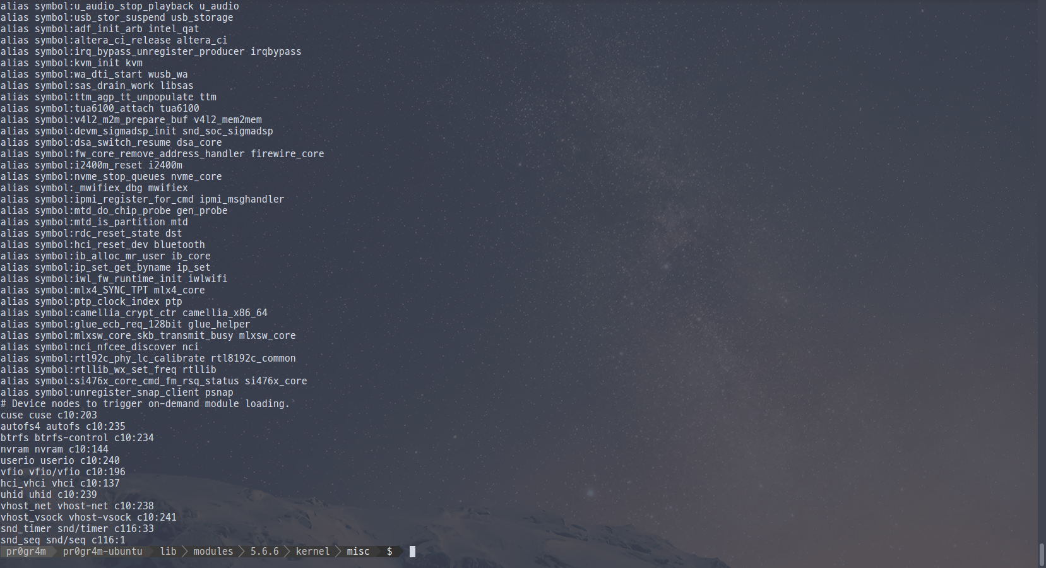Click the $ prompt symbol

click(x=389, y=552)
